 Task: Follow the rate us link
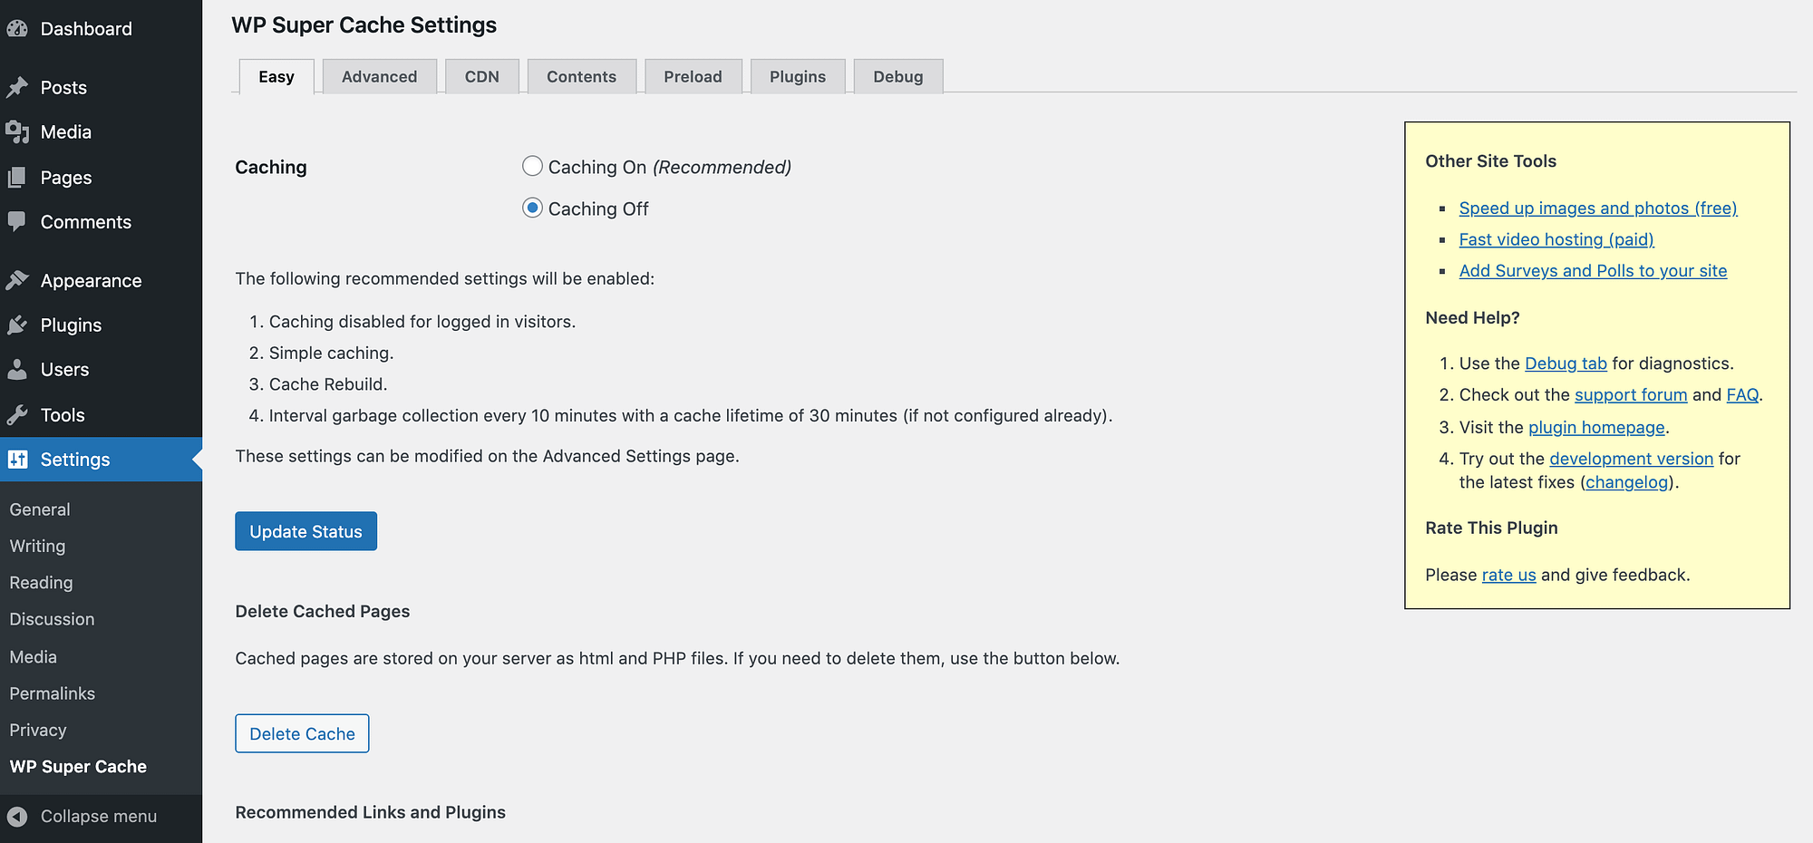(1508, 574)
